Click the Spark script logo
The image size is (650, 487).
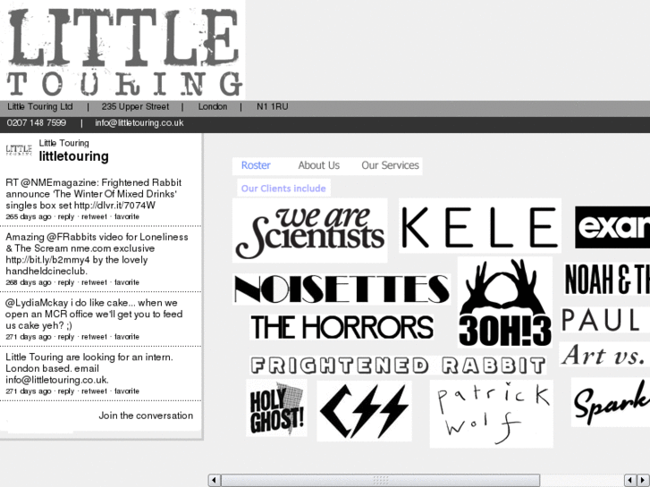click(611, 402)
